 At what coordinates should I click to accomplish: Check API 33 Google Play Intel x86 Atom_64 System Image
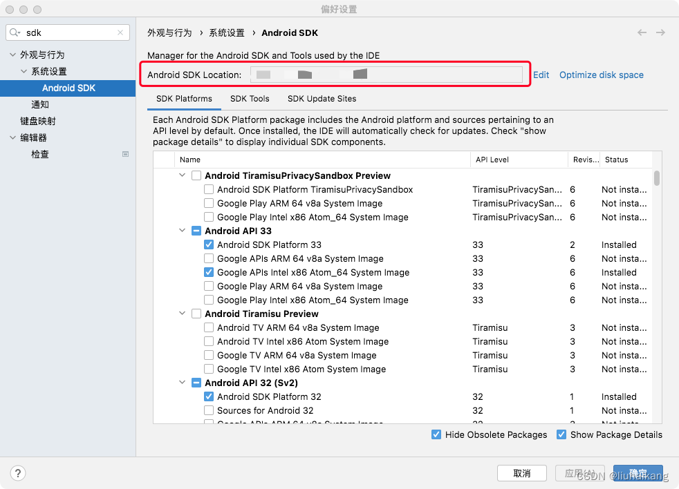click(209, 300)
